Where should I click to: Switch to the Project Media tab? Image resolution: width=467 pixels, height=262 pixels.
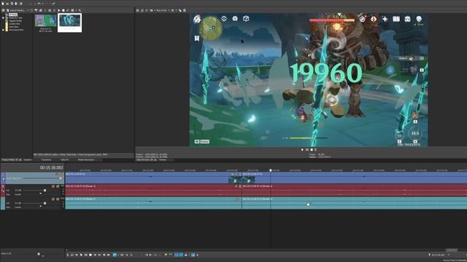tap(8, 160)
